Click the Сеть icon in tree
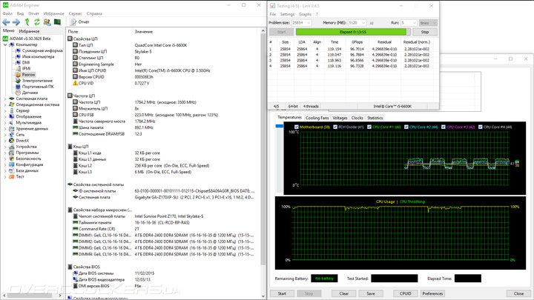Image resolution: width=534 pixels, height=300 pixels. coord(12,134)
